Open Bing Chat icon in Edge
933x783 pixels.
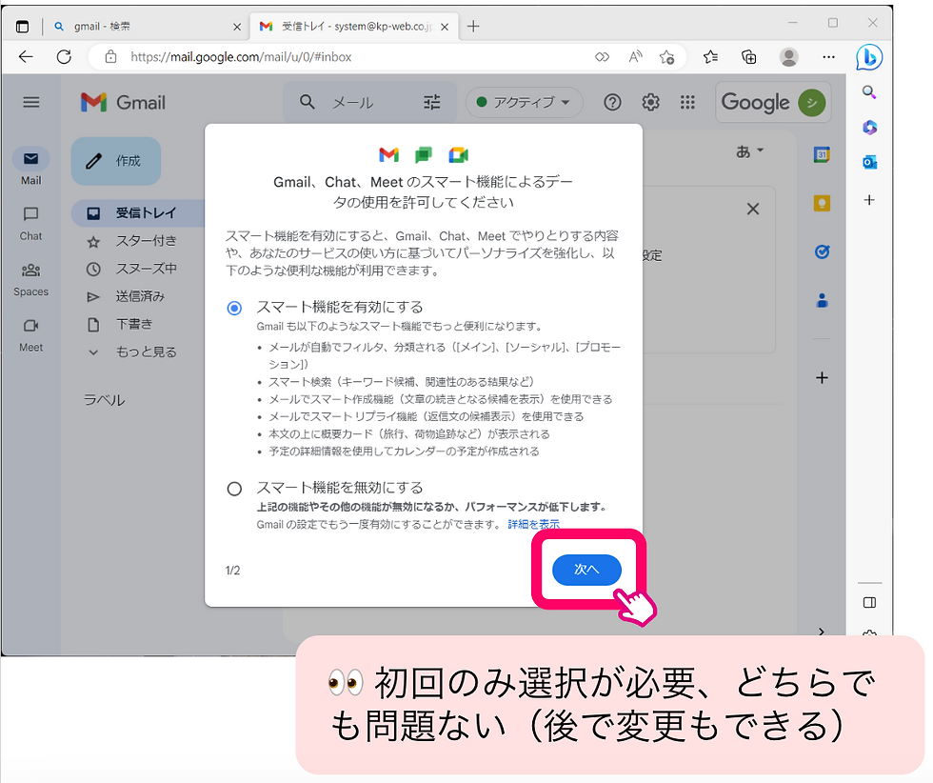(868, 58)
